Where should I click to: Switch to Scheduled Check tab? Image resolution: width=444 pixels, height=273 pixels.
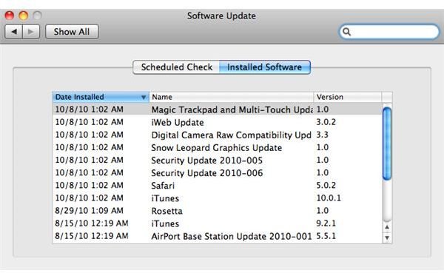(x=176, y=67)
